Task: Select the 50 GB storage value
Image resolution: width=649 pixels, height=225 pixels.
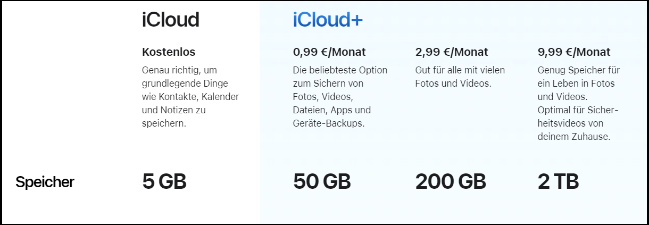Action: tap(322, 182)
